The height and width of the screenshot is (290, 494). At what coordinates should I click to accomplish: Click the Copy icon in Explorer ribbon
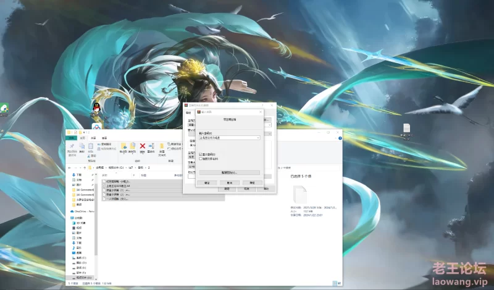pos(82,146)
